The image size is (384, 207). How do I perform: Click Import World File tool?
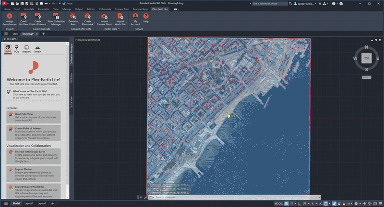point(120,19)
